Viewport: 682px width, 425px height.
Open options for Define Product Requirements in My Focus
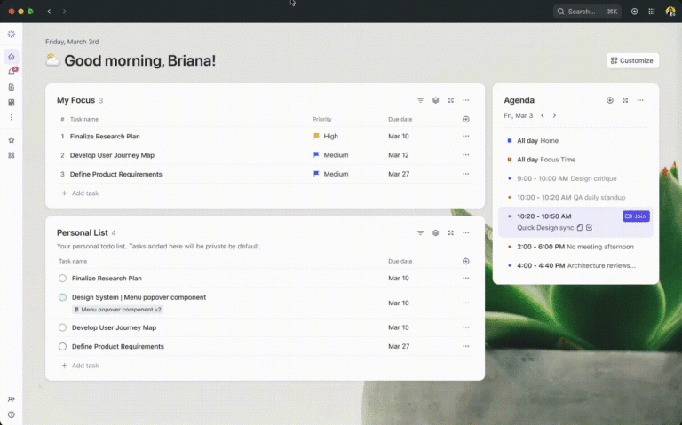tap(466, 174)
